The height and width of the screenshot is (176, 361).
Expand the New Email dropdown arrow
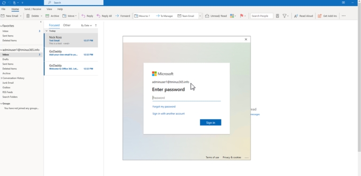[x=21, y=16]
